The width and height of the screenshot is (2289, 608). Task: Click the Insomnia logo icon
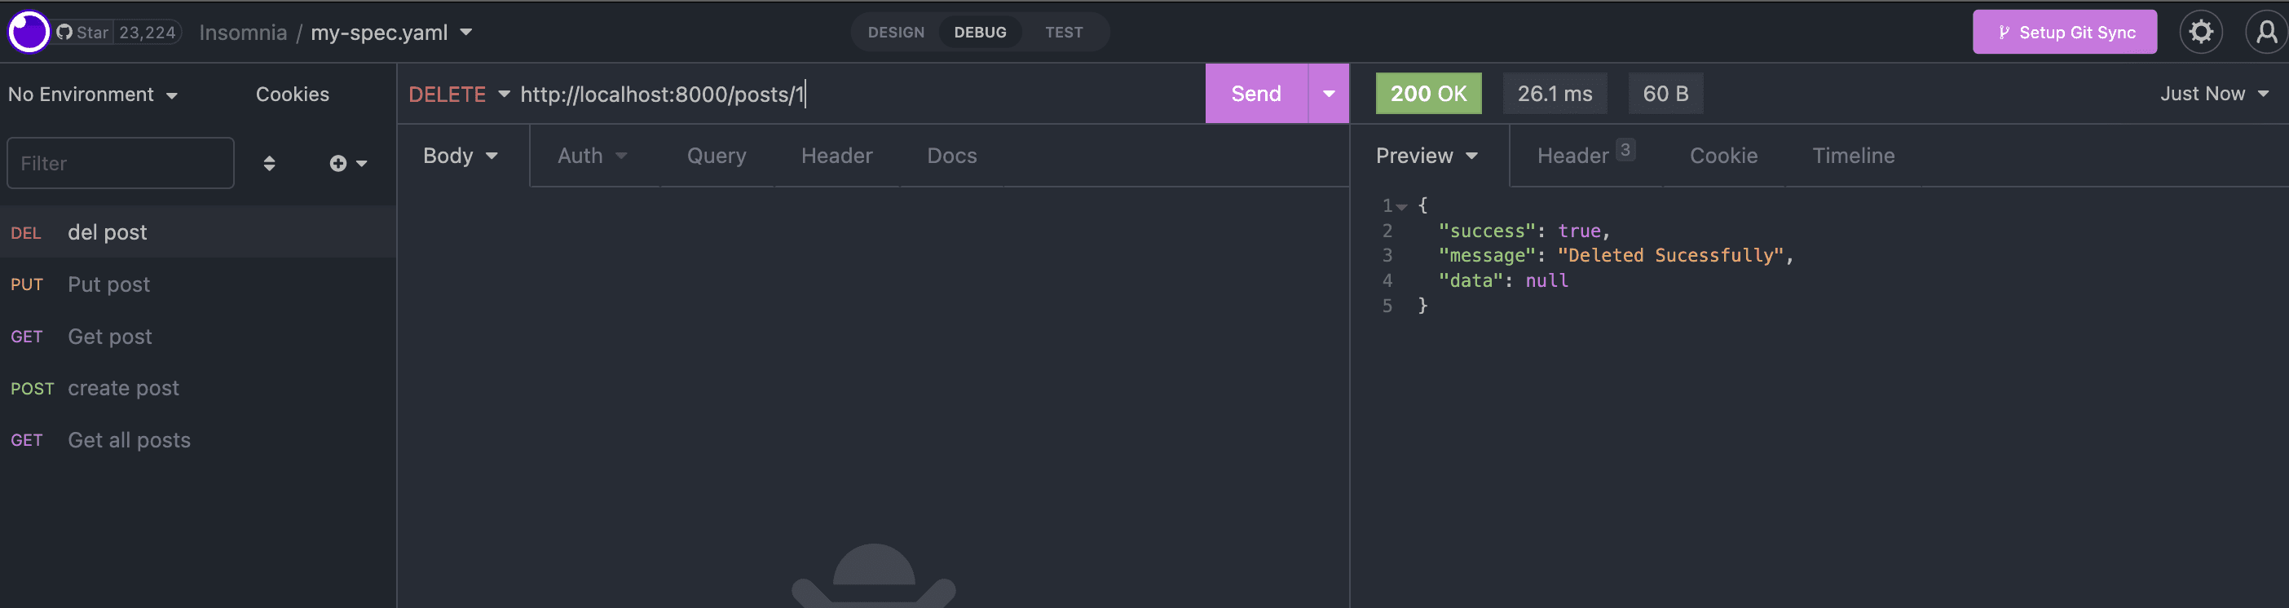point(29,32)
